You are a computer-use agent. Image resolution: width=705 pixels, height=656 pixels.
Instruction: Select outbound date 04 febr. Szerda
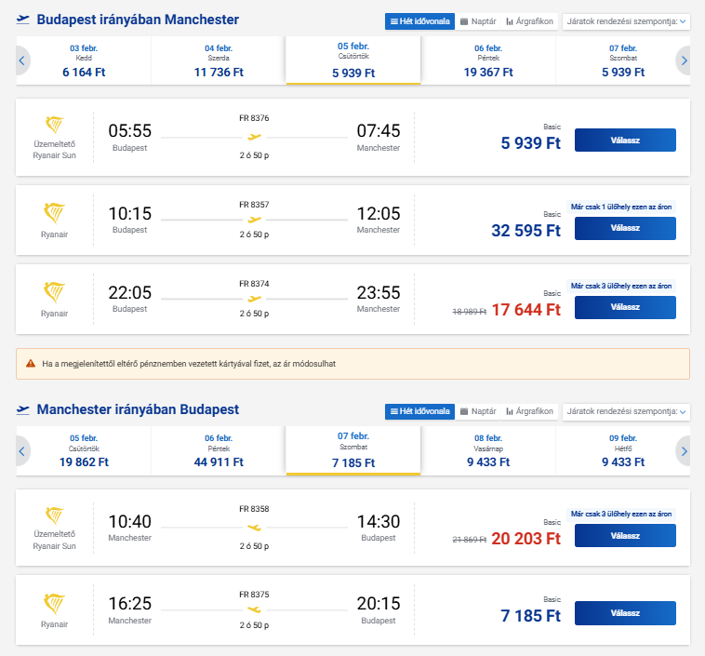click(219, 60)
